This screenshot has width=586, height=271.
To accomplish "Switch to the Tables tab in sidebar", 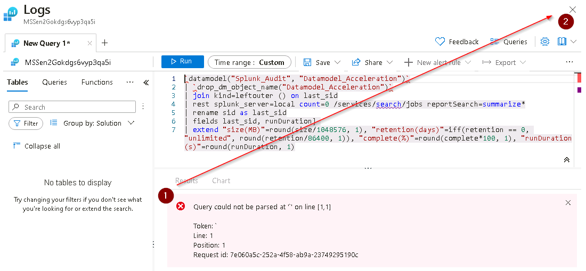I will tap(17, 82).
